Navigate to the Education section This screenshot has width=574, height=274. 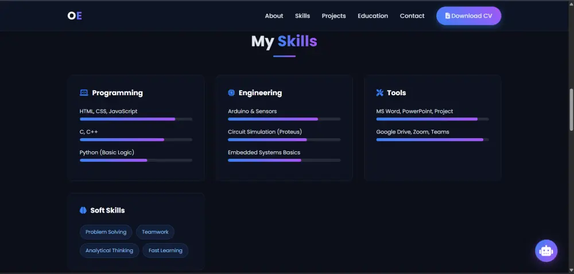pos(373,15)
